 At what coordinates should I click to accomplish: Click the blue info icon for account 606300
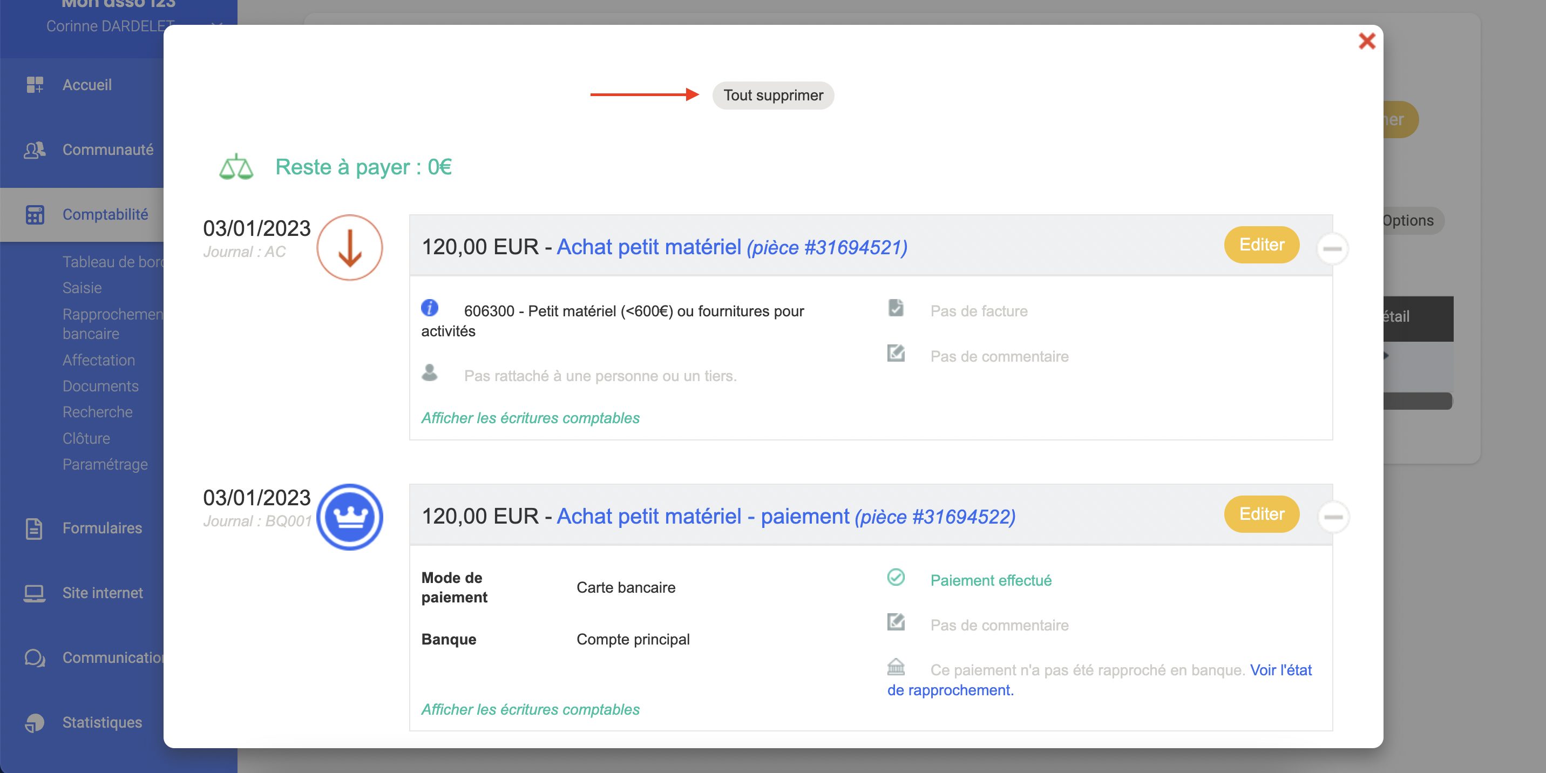[429, 308]
